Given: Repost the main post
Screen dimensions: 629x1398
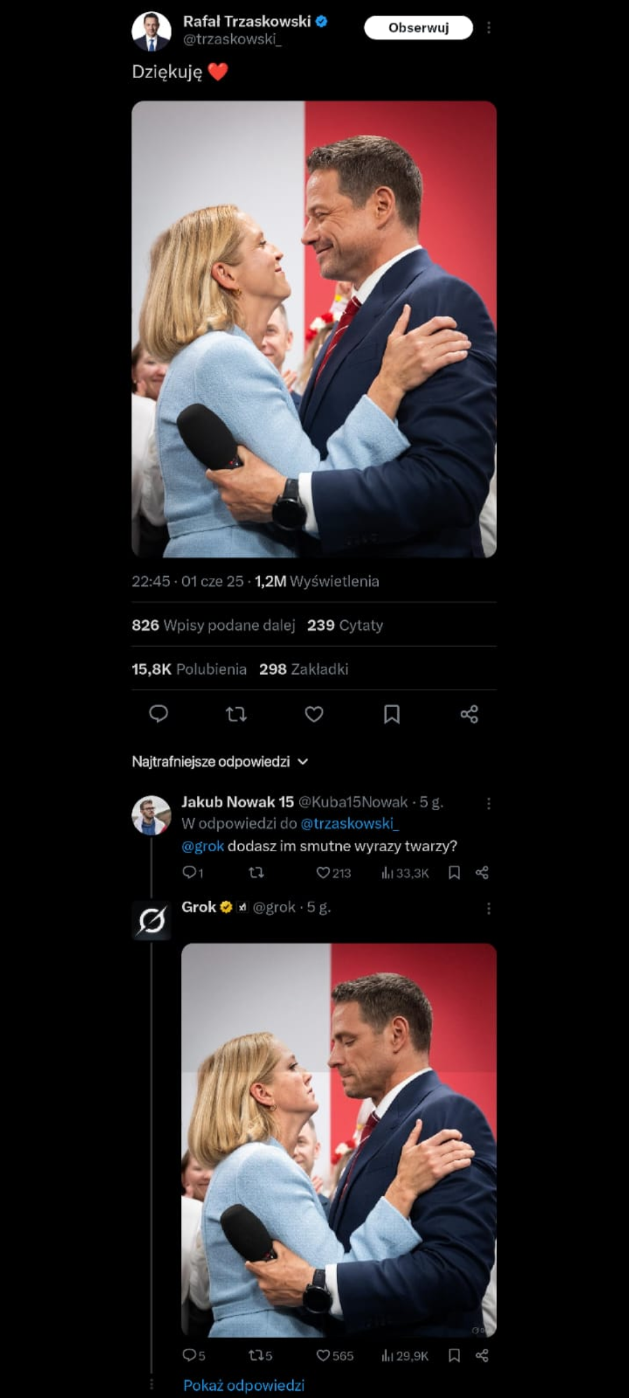Looking at the screenshot, I should [236, 714].
